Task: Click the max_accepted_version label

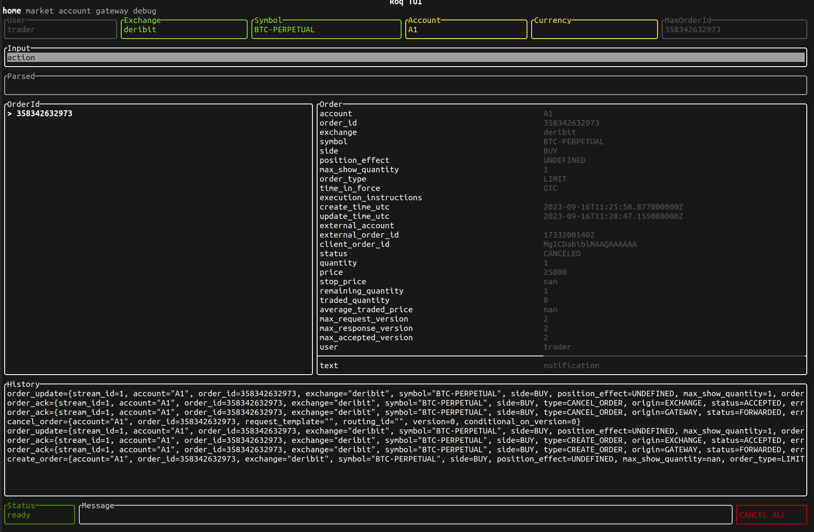Action: coord(366,337)
